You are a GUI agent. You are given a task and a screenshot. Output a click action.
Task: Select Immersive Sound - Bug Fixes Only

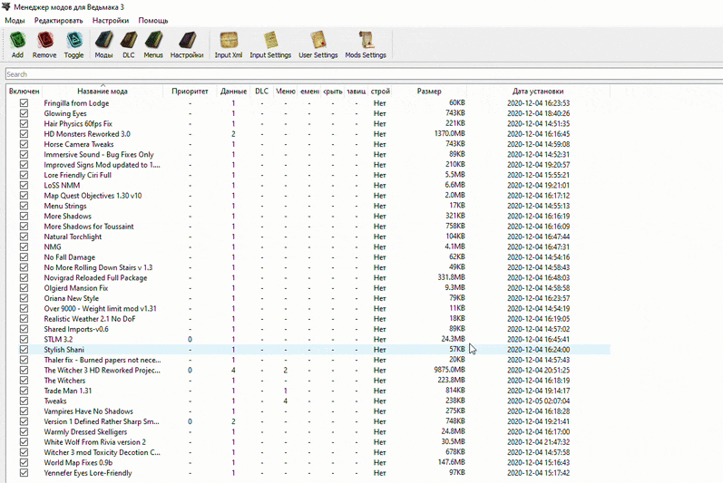99,155
